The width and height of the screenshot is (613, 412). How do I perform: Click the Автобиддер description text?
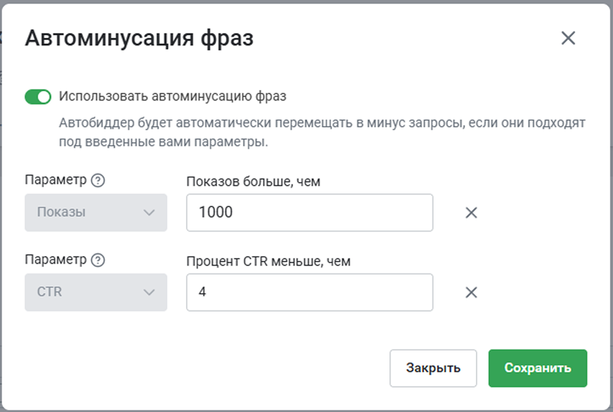(322, 133)
